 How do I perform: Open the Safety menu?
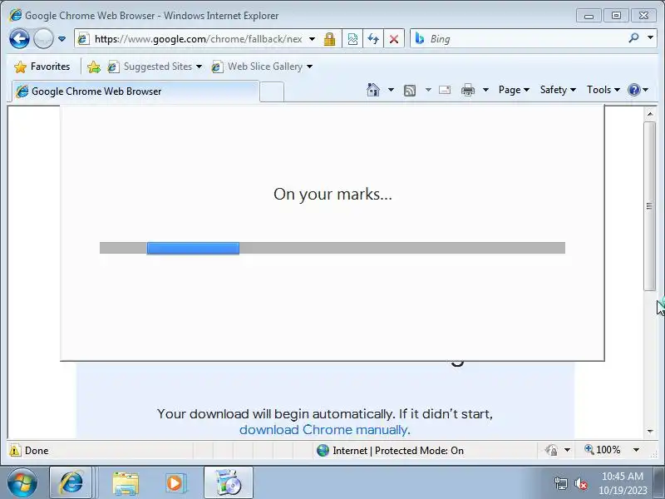(558, 90)
